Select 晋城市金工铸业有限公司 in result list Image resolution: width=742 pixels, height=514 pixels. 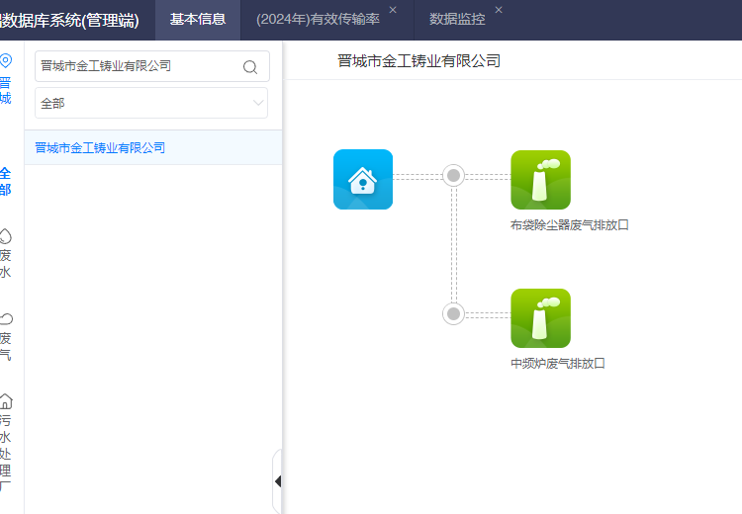click(152, 147)
